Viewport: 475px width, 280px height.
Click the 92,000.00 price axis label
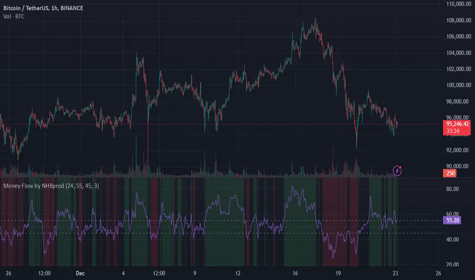pos(459,150)
